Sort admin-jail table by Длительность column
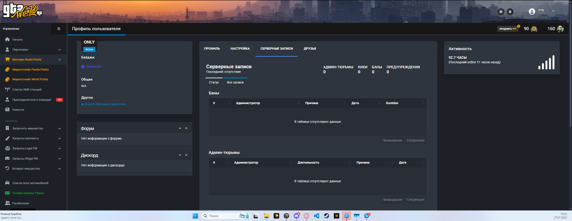 (324, 163)
